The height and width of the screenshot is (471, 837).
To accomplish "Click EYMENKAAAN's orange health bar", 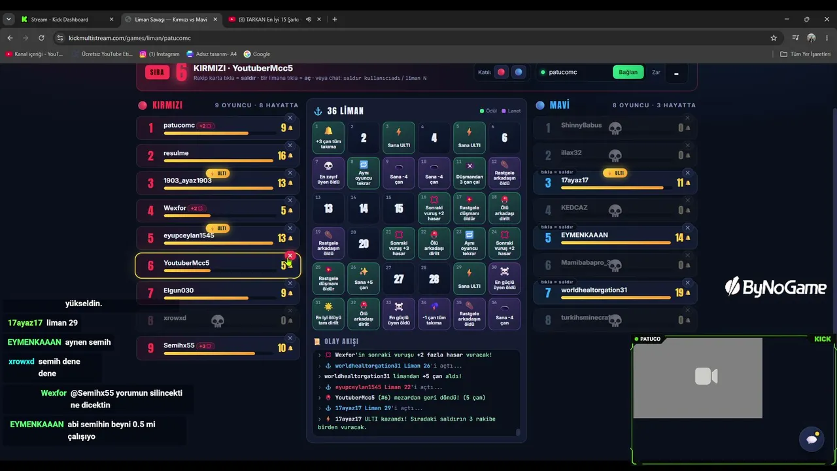I will point(616,243).
